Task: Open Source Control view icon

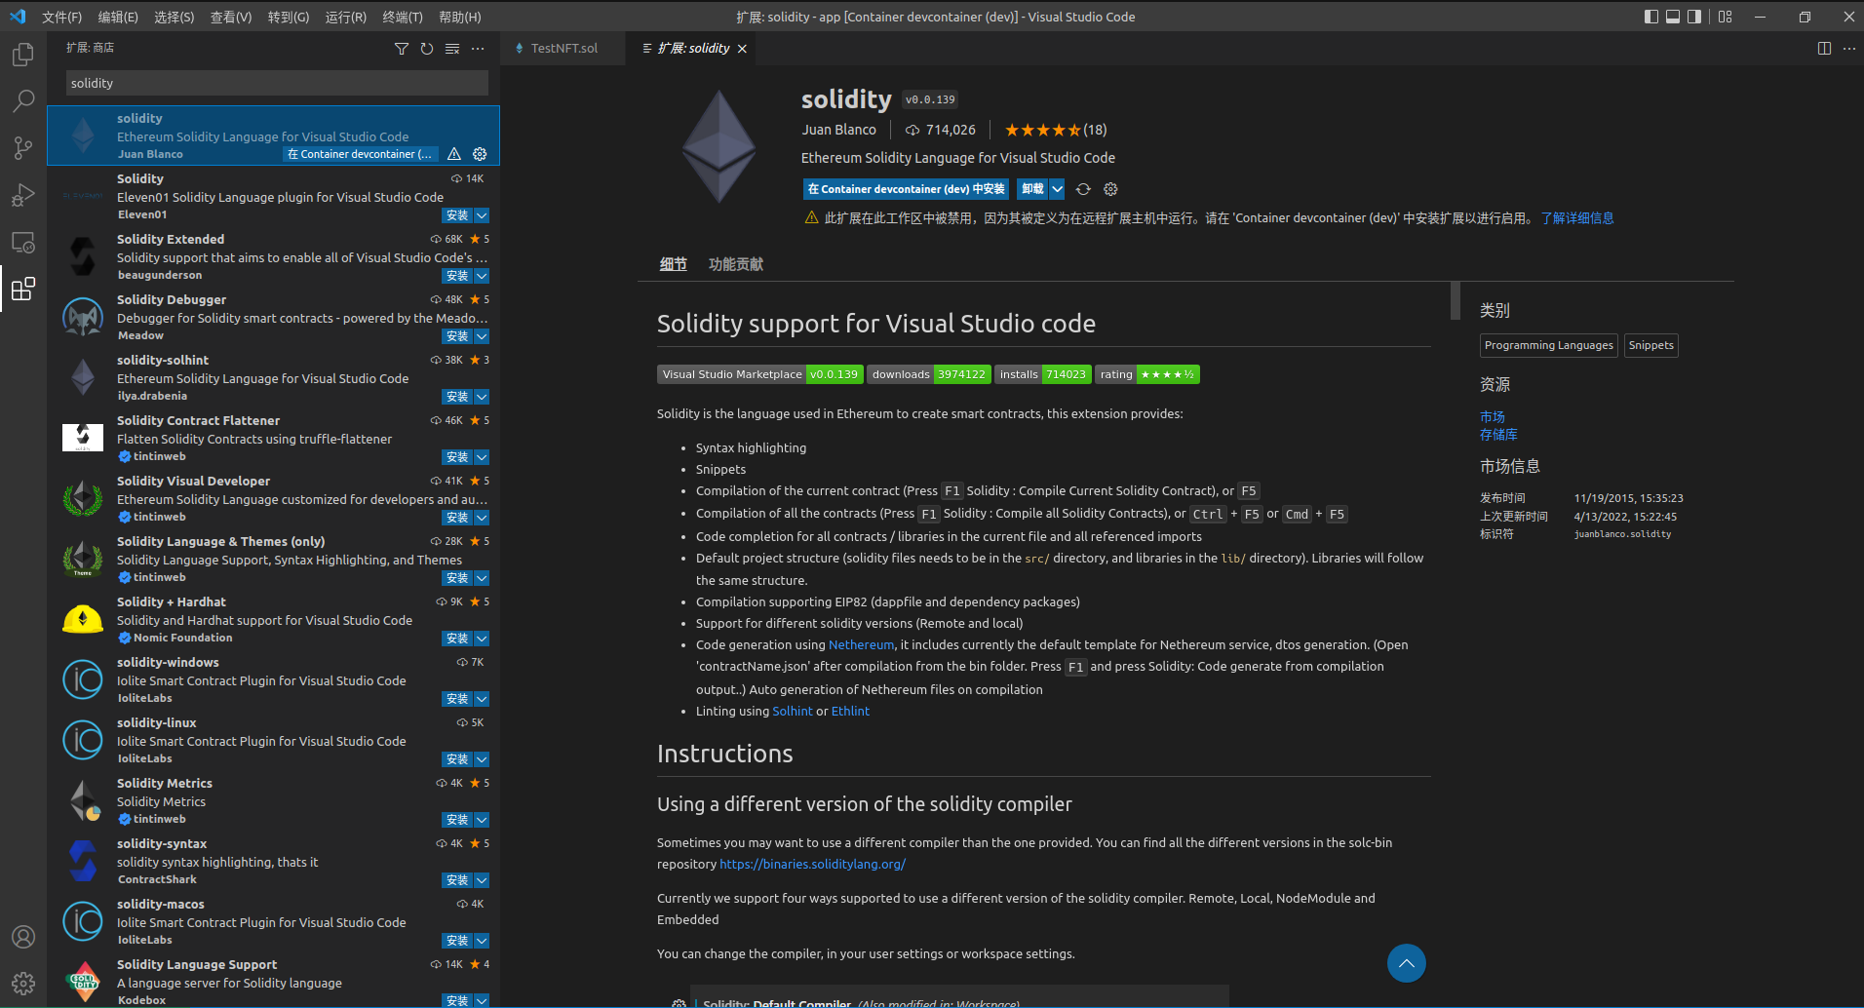Action: (23, 148)
